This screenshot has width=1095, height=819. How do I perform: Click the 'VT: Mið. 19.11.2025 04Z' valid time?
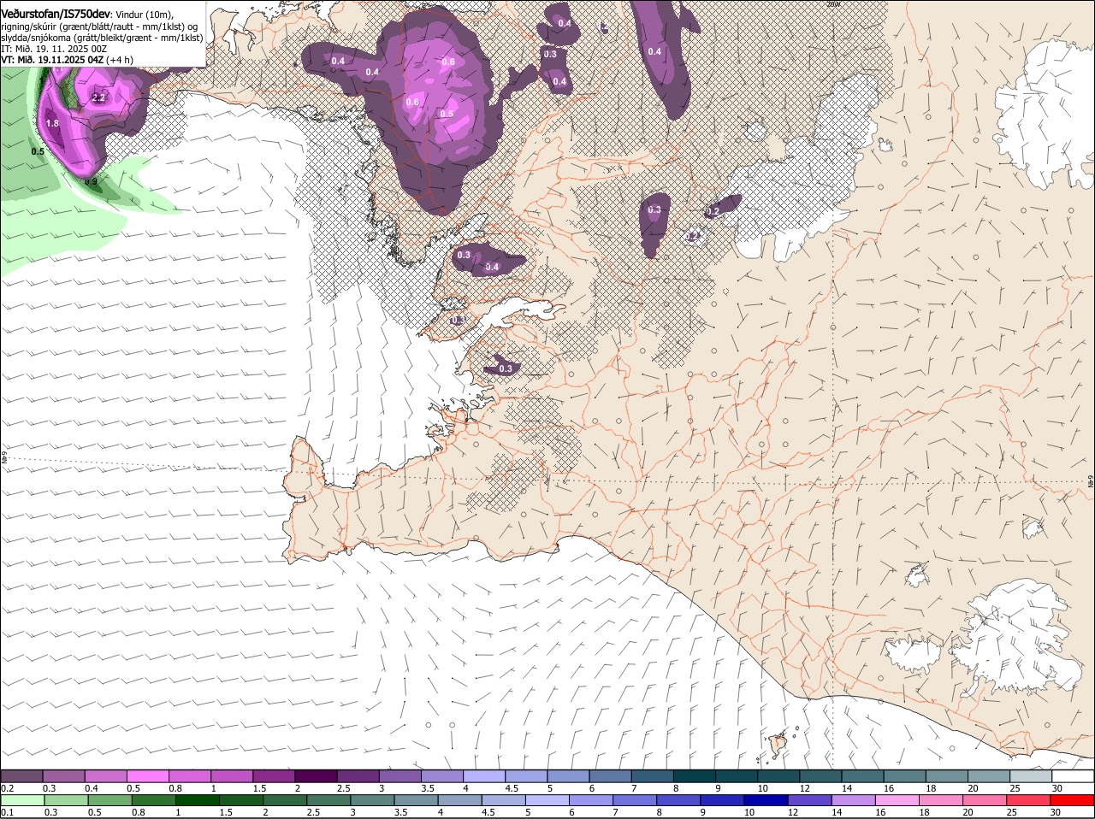(x=52, y=60)
